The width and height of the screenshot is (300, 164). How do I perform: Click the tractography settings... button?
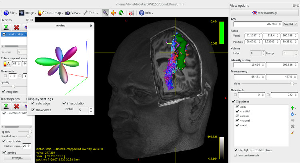17,158
